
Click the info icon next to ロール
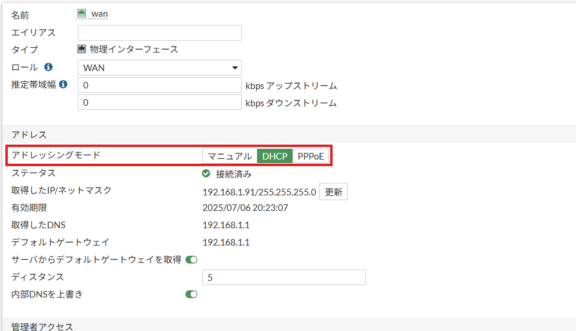point(48,67)
